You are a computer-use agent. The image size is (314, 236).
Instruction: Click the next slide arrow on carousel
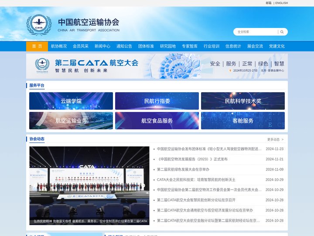[x=143, y=186]
